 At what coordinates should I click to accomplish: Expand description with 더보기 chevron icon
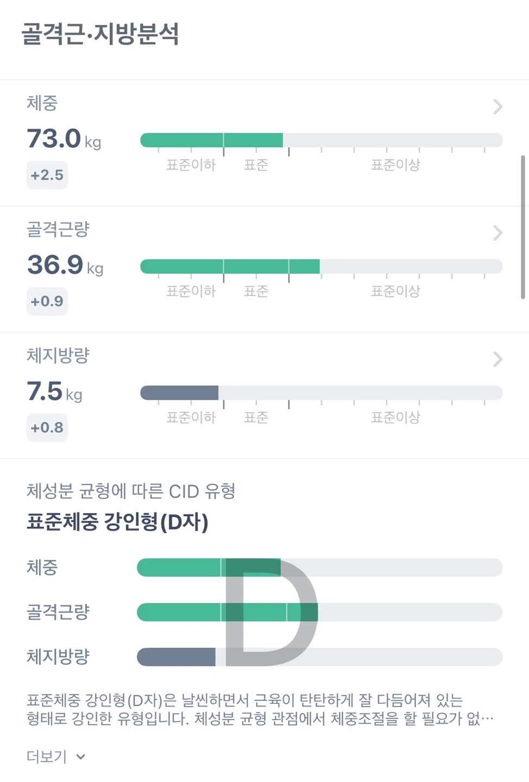click(x=81, y=756)
